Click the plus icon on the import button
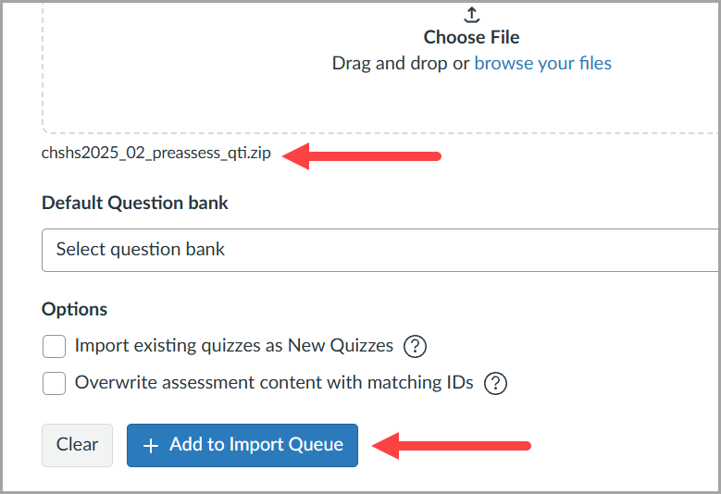This screenshot has width=721, height=494. tap(151, 445)
